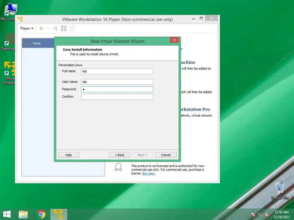
Task: Open the Windows Start button
Action: tap(7, 214)
